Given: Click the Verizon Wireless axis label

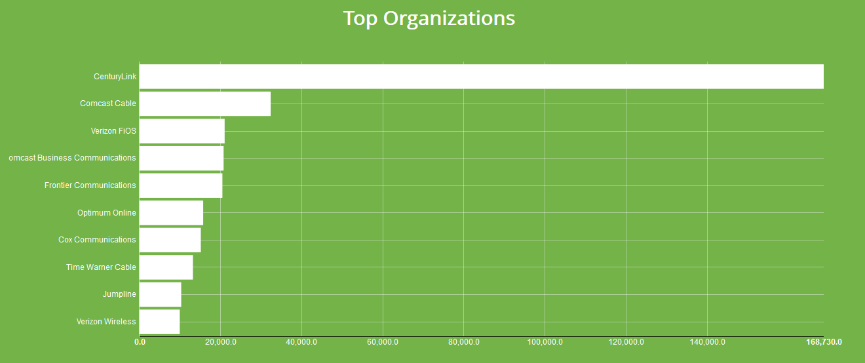Looking at the screenshot, I should pos(106,322).
